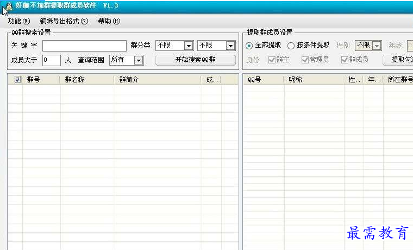Sort by the 群名称 column header
Screen dimensions: 413x250
coord(87,80)
